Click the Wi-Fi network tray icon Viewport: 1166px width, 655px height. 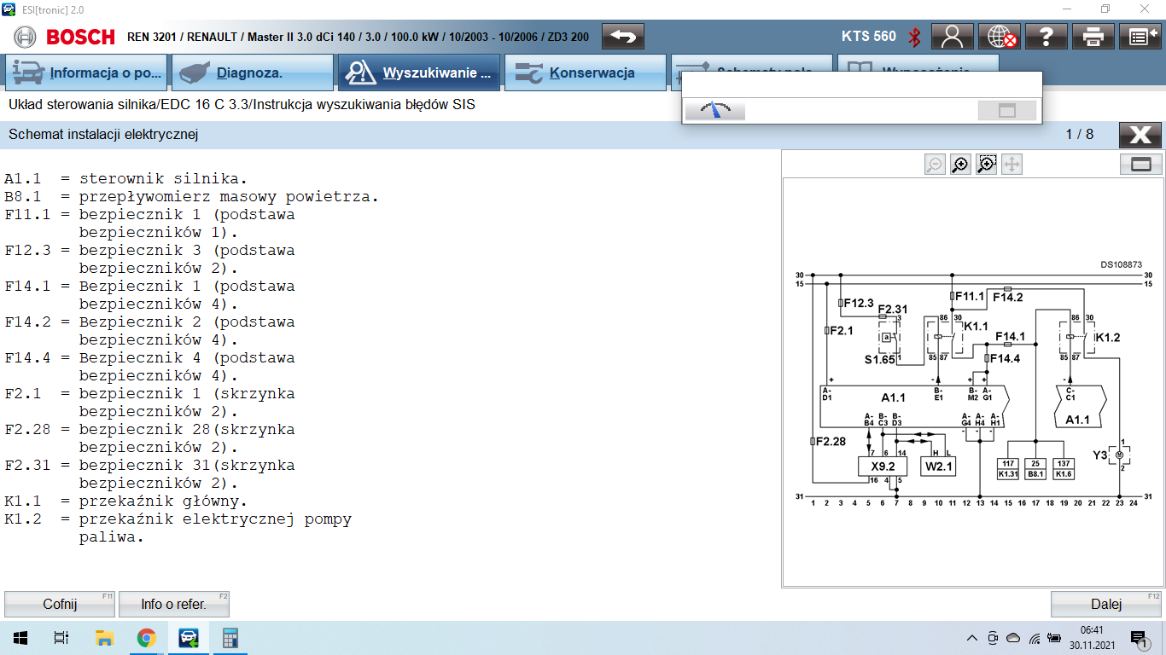pos(1035,638)
